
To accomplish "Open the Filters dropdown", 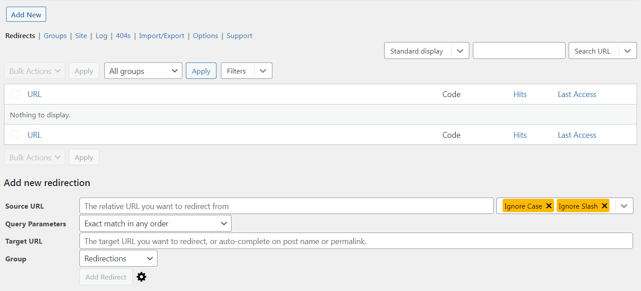I will pos(246,70).
